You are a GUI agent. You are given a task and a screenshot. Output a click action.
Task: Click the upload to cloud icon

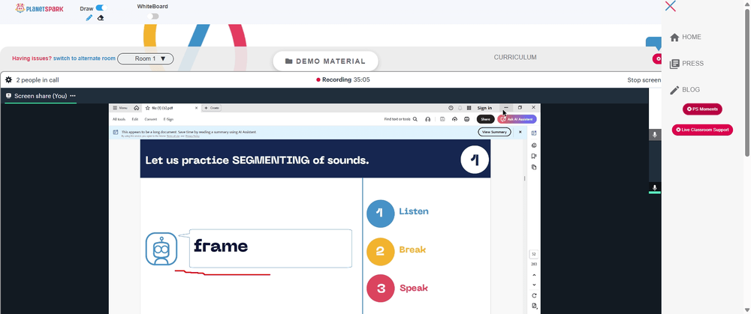pyautogui.click(x=454, y=119)
